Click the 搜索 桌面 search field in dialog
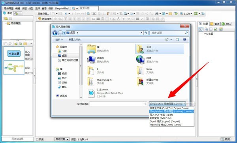 [x=169, y=33]
